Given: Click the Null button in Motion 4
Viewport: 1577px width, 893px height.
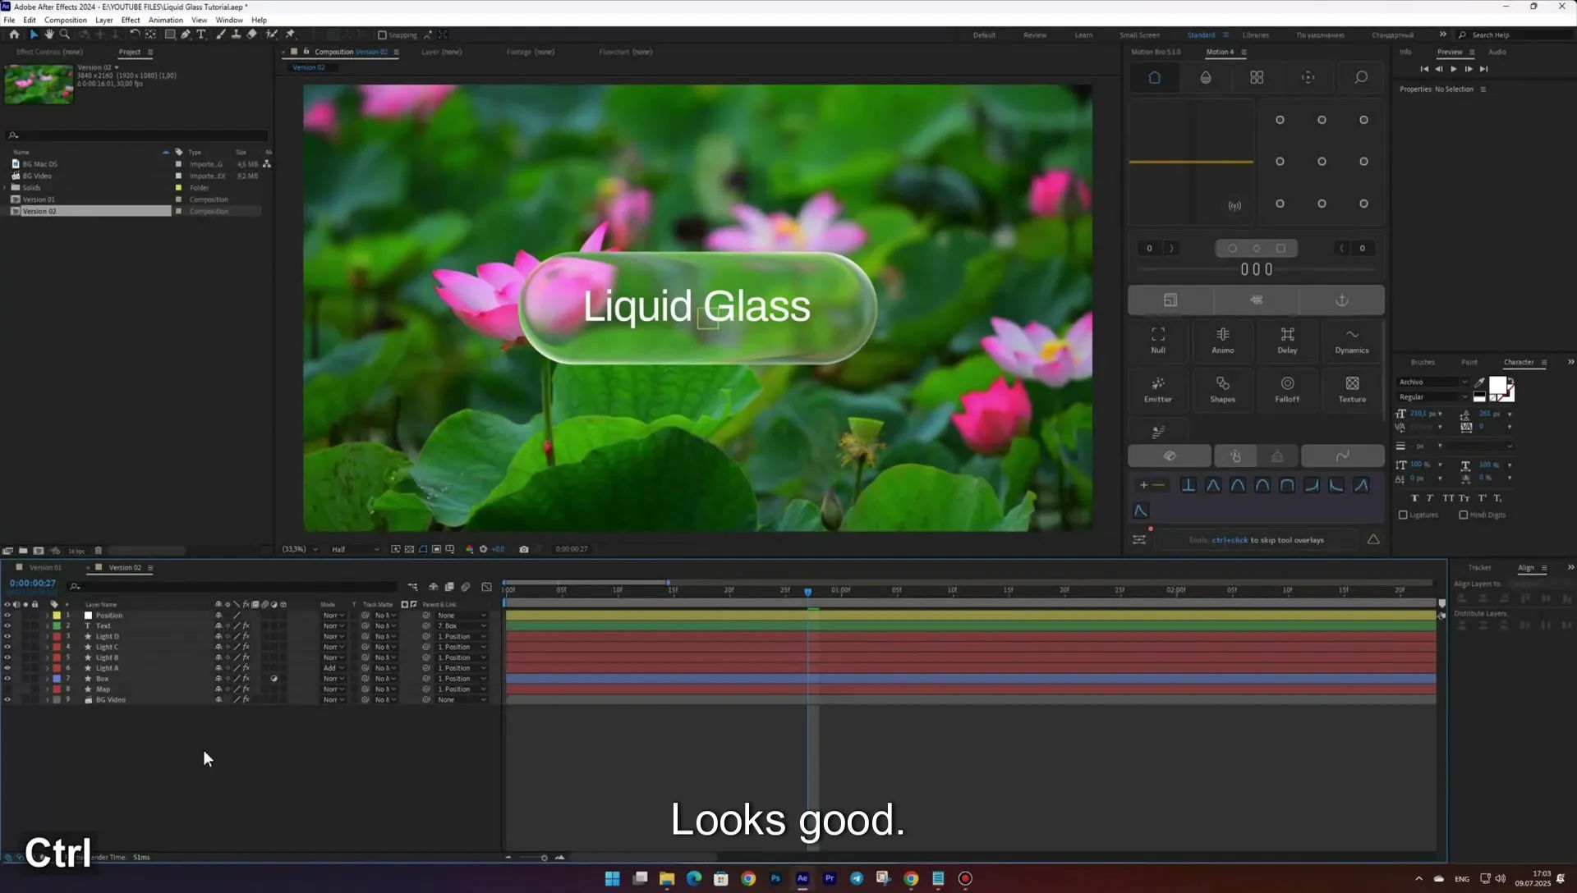Looking at the screenshot, I should tap(1158, 341).
